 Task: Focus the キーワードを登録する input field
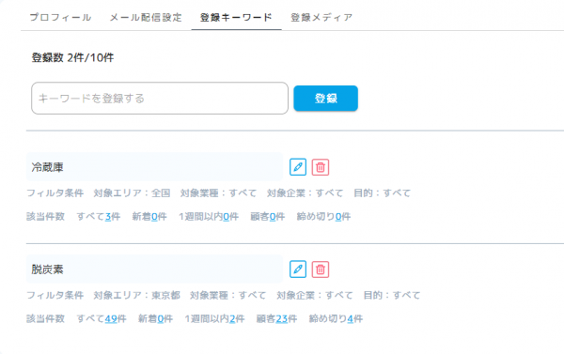(160, 98)
